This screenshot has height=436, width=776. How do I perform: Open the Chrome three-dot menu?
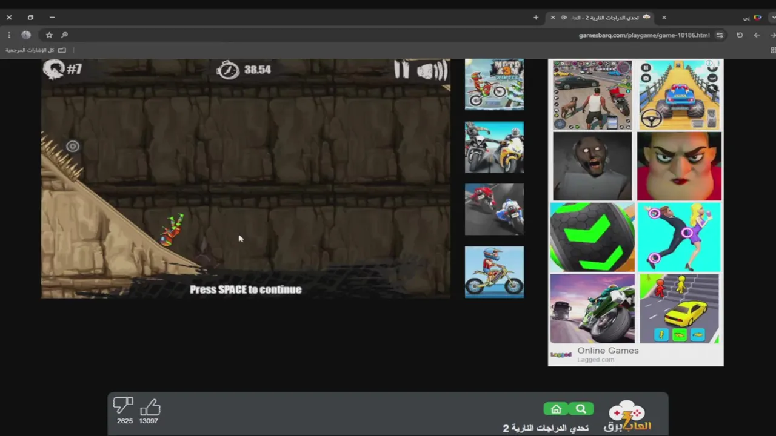(x=9, y=35)
